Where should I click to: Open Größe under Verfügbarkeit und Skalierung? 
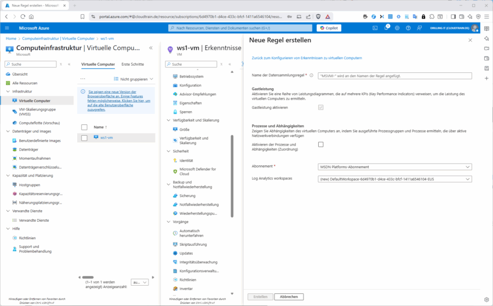[184, 129]
